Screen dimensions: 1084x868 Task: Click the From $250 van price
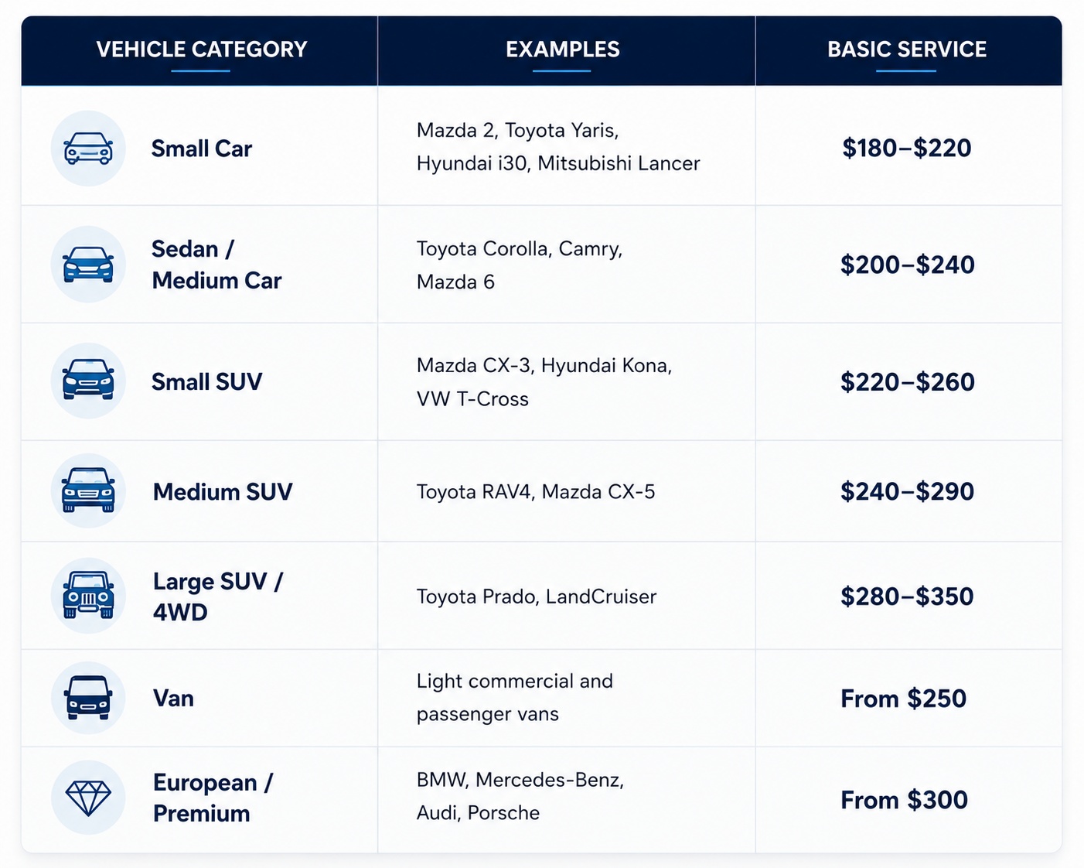pyautogui.click(x=904, y=699)
